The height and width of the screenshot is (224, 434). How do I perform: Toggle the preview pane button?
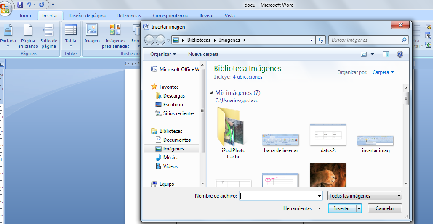(x=386, y=54)
